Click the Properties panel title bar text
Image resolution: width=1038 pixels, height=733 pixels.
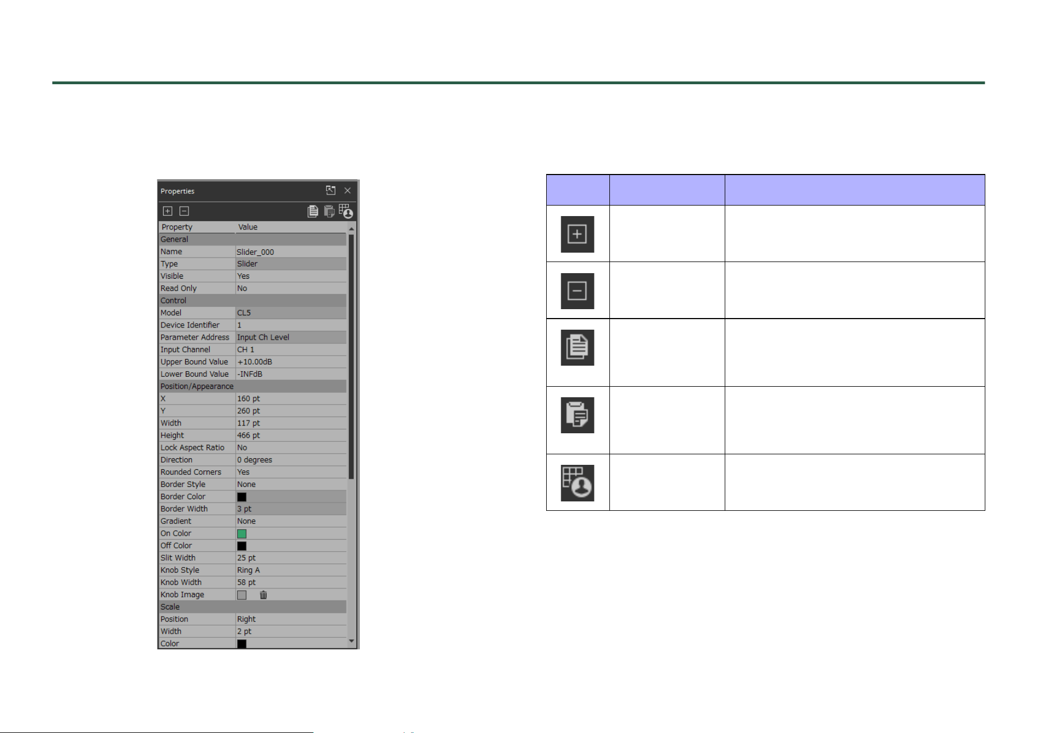(177, 191)
